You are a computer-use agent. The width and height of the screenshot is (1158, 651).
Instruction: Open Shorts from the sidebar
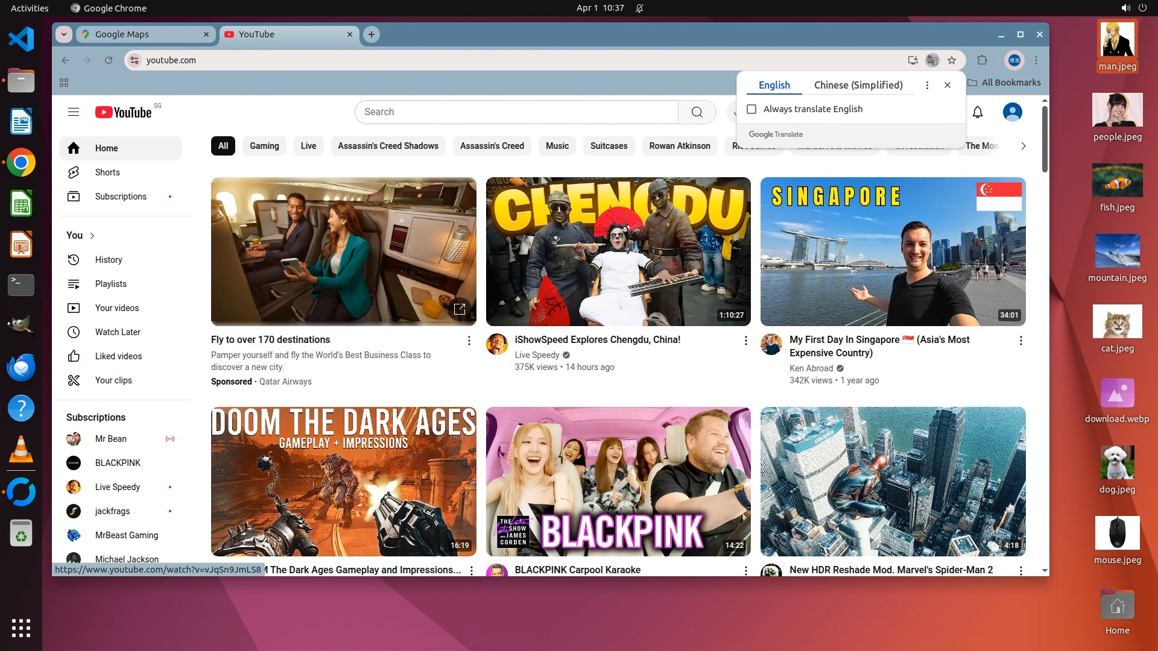tap(107, 172)
